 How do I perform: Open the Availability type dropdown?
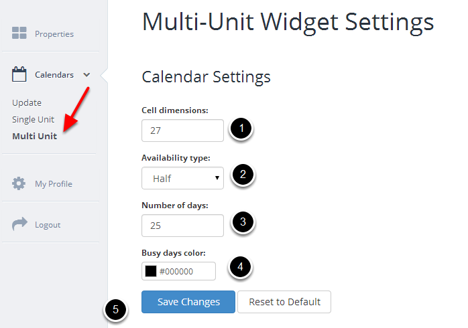coord(182,178)
